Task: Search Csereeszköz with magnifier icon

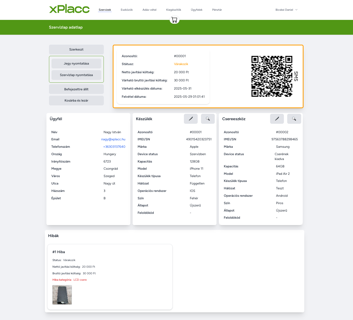Action: click(294, 119)
